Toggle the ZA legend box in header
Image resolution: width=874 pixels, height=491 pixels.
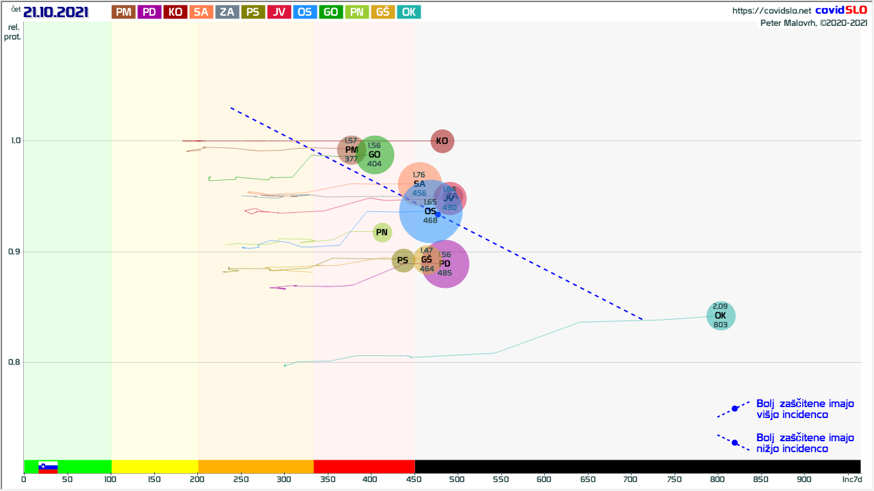pyautogui.click(x=227, y=12)
